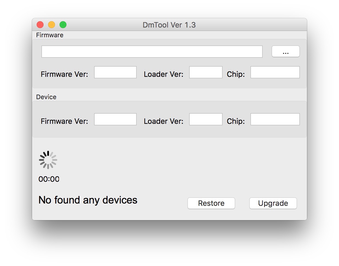Click the Chip label in Device section
Screen dimensions: 339x266
236,121
